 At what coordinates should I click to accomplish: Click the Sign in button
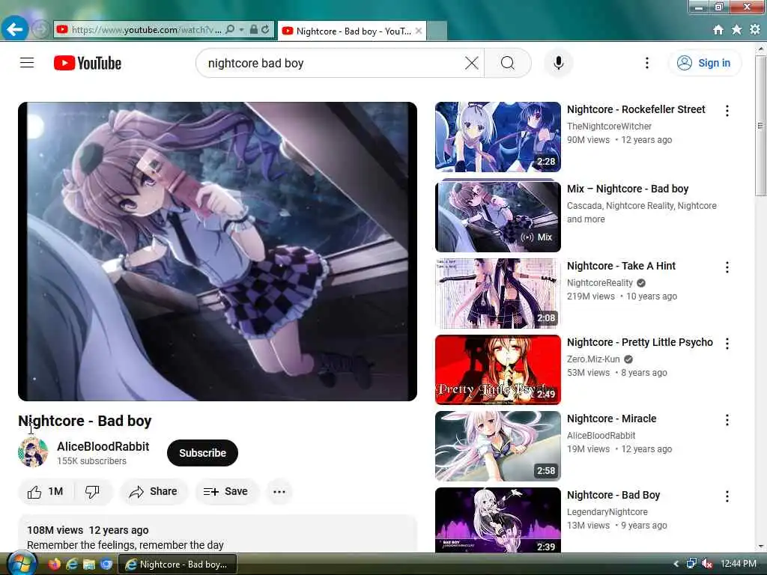pos(704,63)
